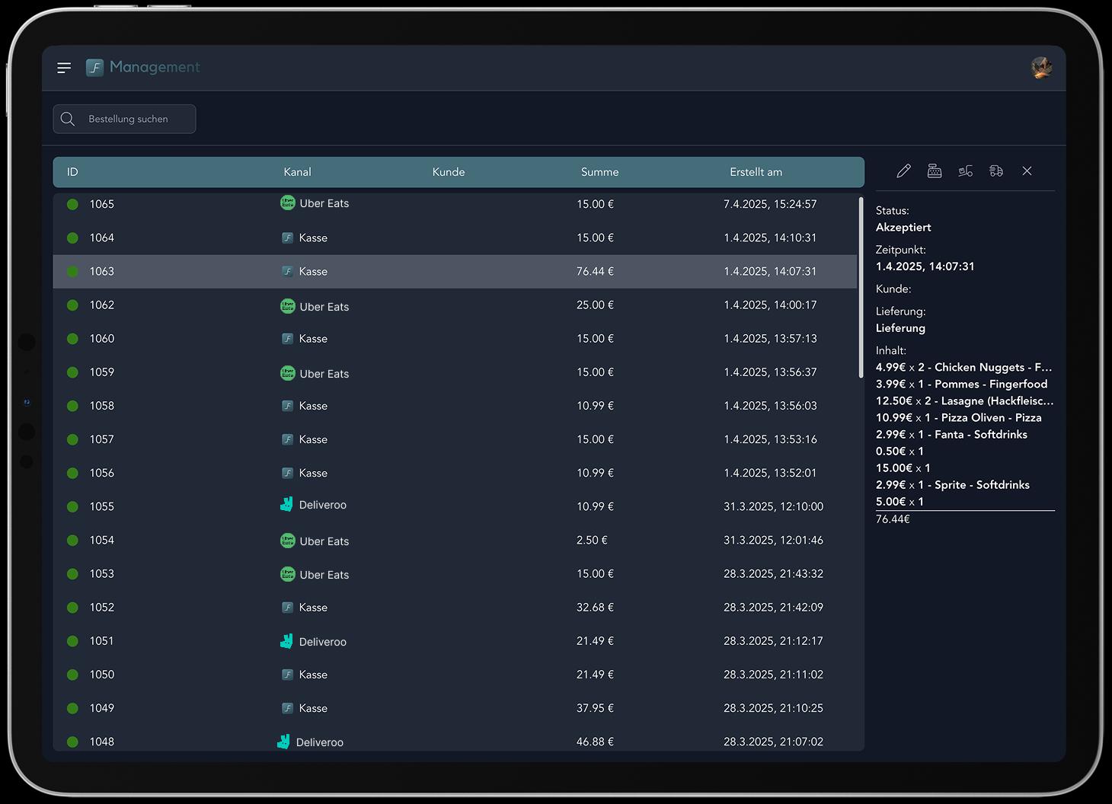Open the hamburger navigation menu
1112x804 pixels.
point(64,68)
